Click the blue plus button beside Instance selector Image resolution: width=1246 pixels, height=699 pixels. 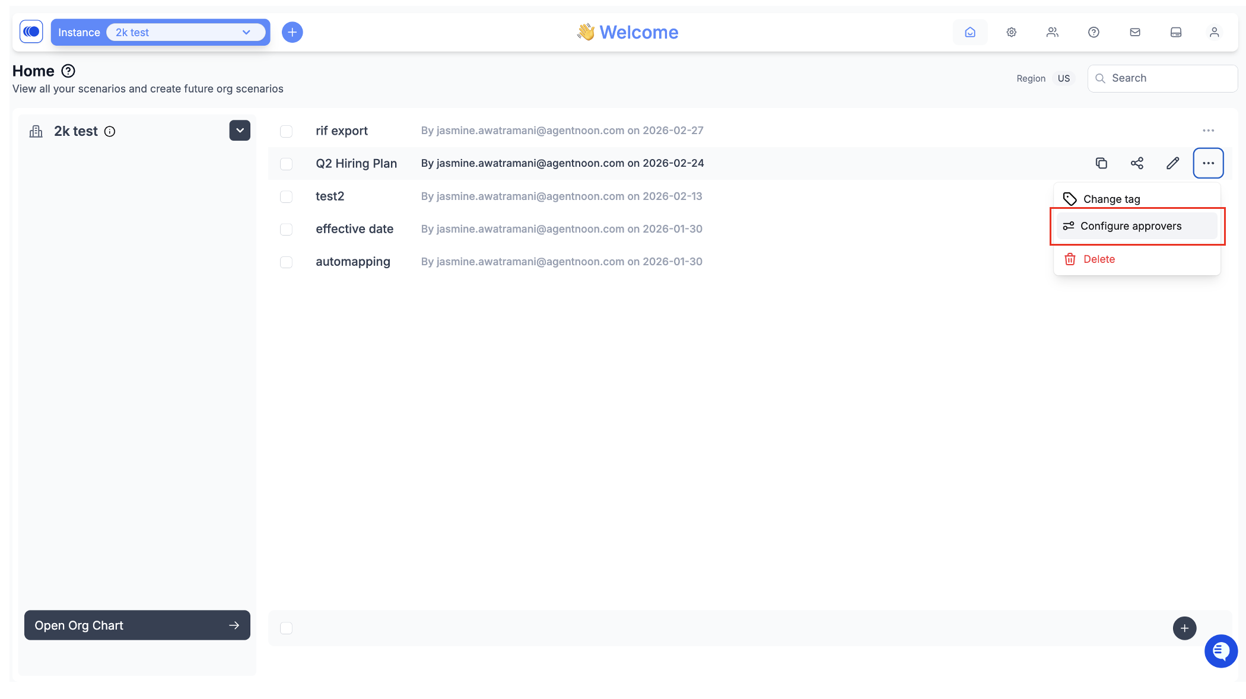(x=292, y=32)
